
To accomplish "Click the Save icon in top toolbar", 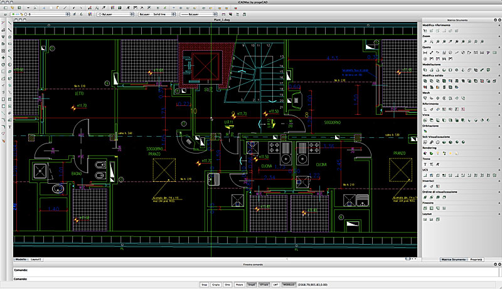I will click(19, 7).
